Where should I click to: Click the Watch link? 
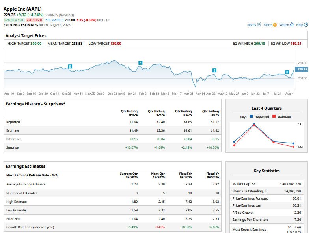[284, 25]
